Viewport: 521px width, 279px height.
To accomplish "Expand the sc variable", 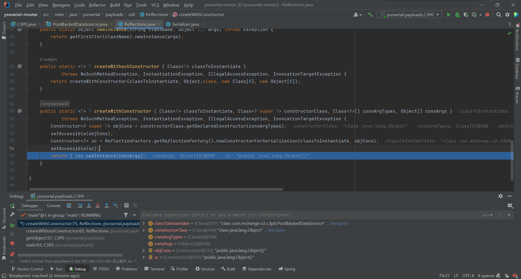I will tap(144, 257).
